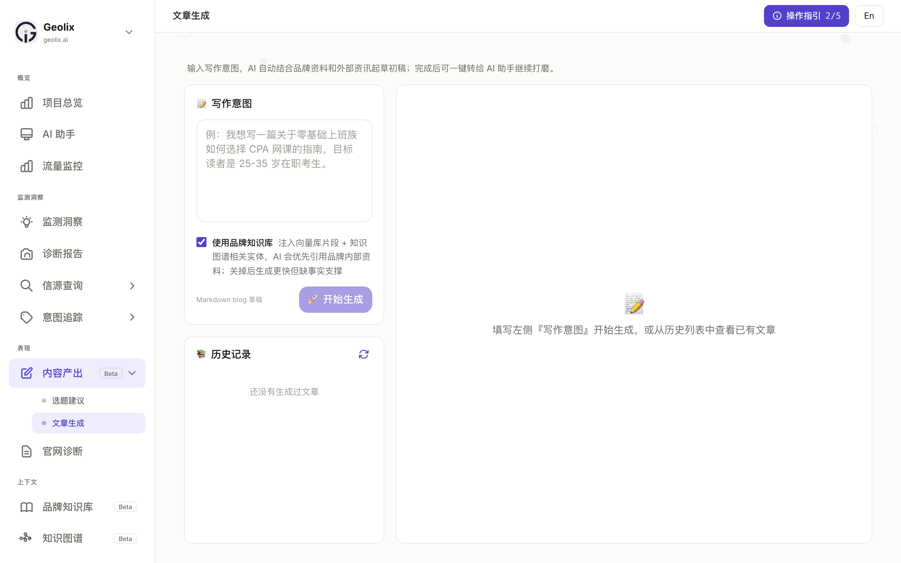Viewport: 901px width, 563px height.
Task: Open 品牌知识库 text label
Action: tap(68, 507)
